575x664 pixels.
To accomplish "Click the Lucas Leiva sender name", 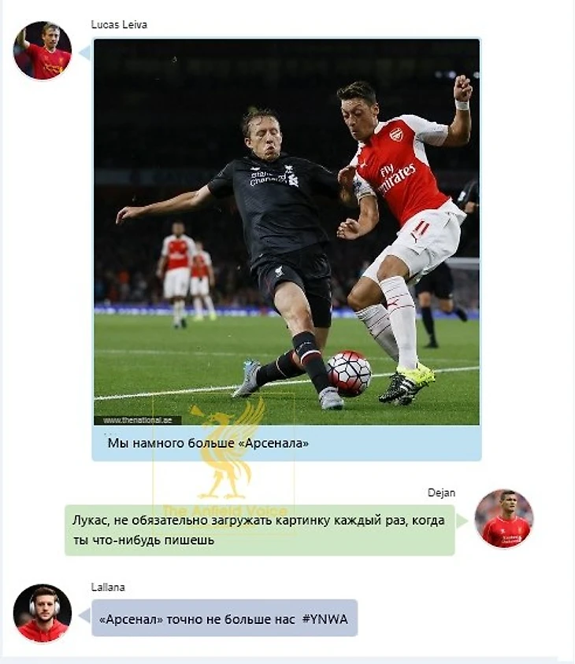I will coord(119,24).
